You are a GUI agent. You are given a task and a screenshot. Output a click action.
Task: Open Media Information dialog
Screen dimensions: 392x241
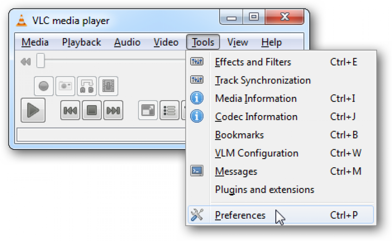click(x=281, y=98)
